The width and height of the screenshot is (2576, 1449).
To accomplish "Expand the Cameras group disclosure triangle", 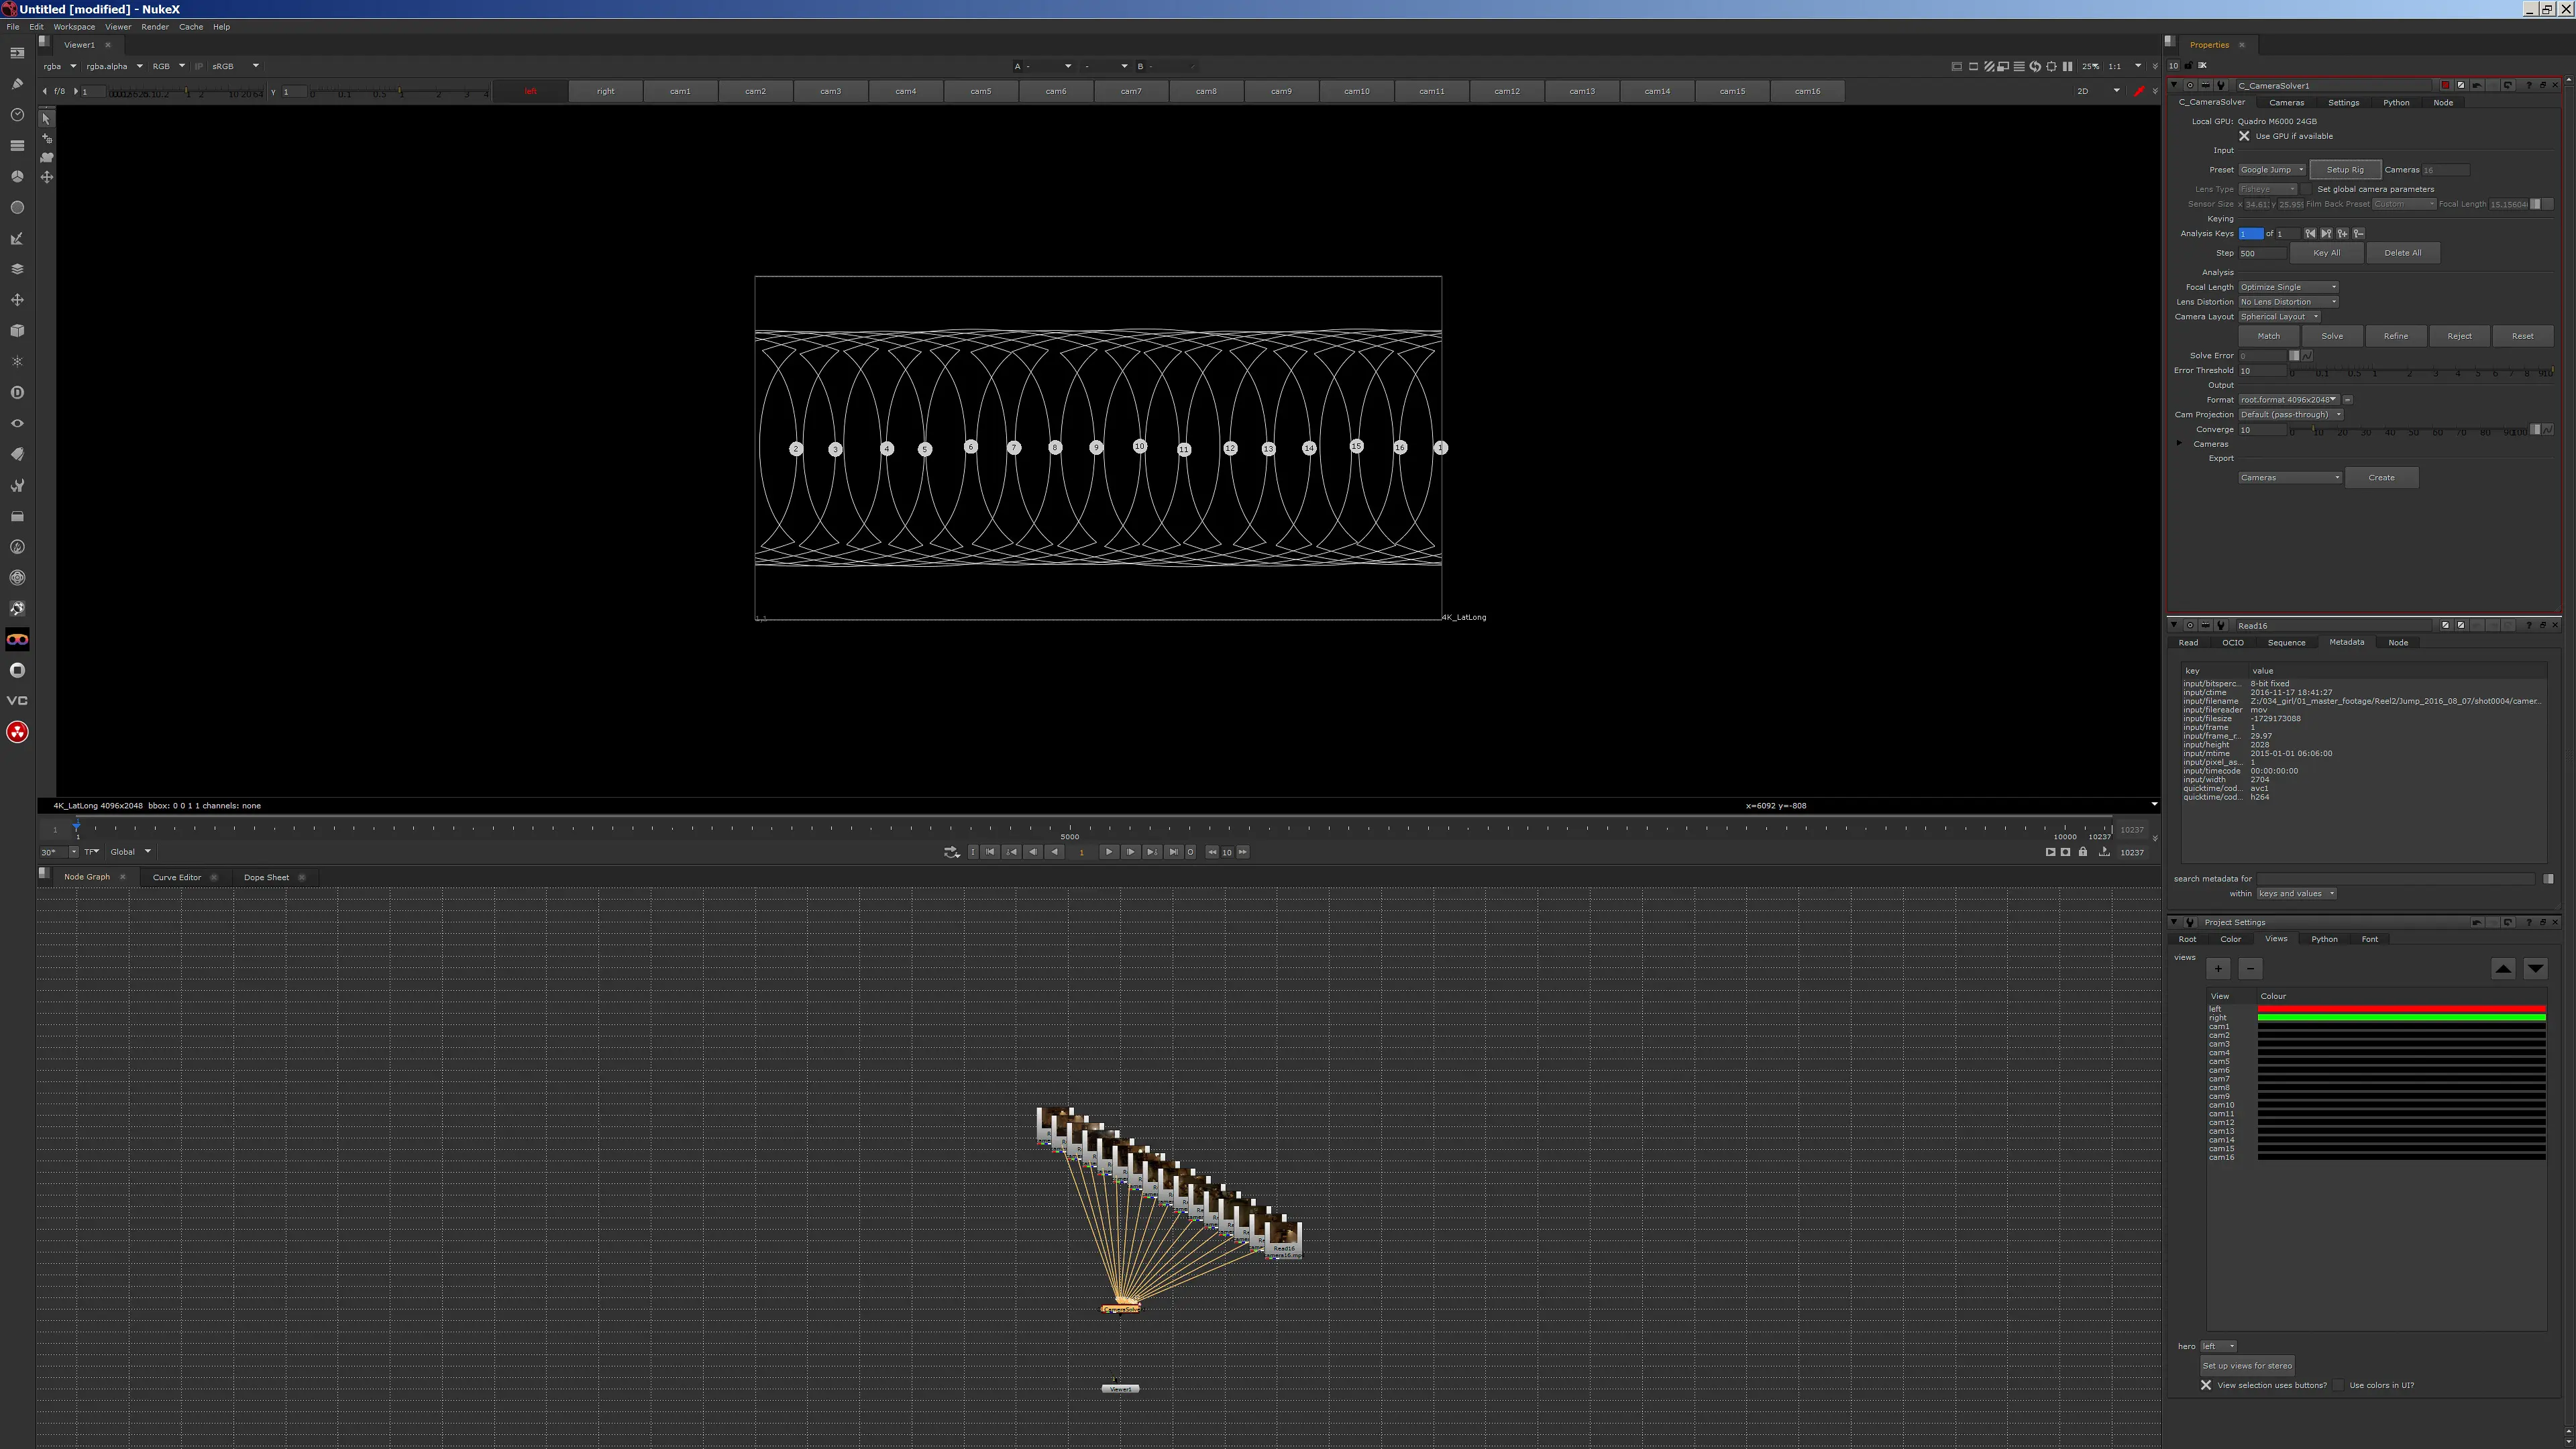I will pyautogui.click(x=2180, y=444).
